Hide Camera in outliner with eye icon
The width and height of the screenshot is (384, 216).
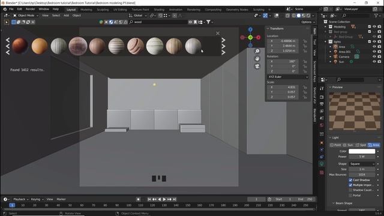(x=374, y=56)
